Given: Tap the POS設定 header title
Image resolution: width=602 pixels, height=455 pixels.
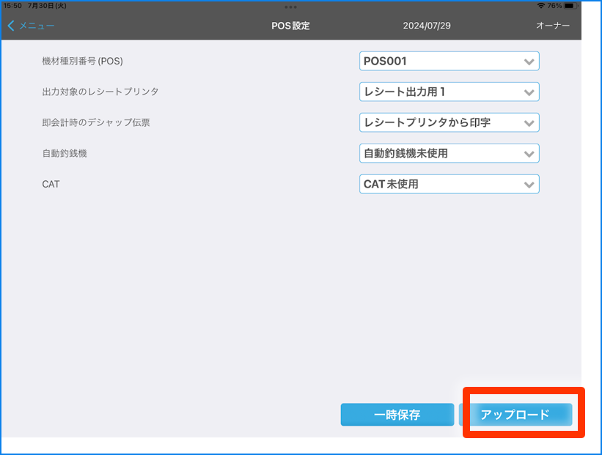Looking at the screenshot, I should pyautogui.click(x=290, y=26).
